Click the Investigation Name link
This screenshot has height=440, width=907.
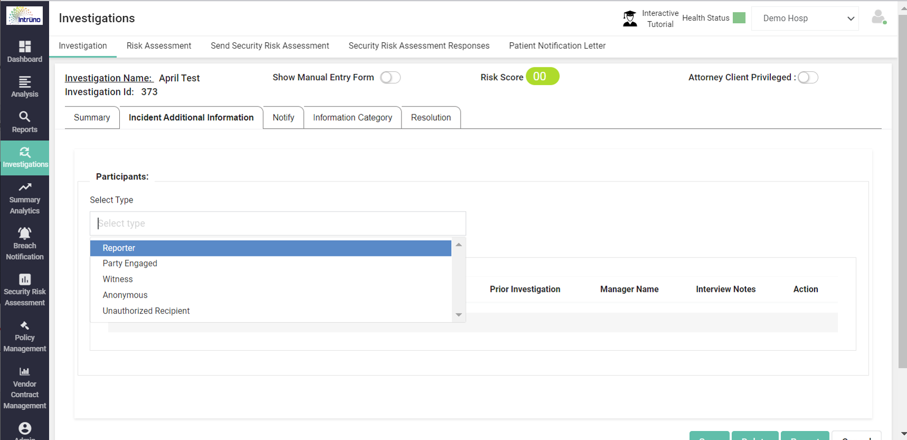click(x=109, y=78)
